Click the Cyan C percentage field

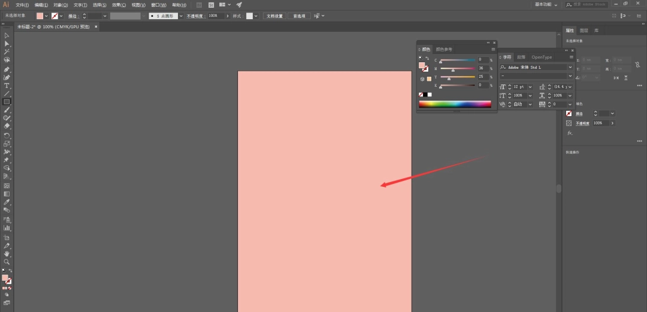[483, 60]
